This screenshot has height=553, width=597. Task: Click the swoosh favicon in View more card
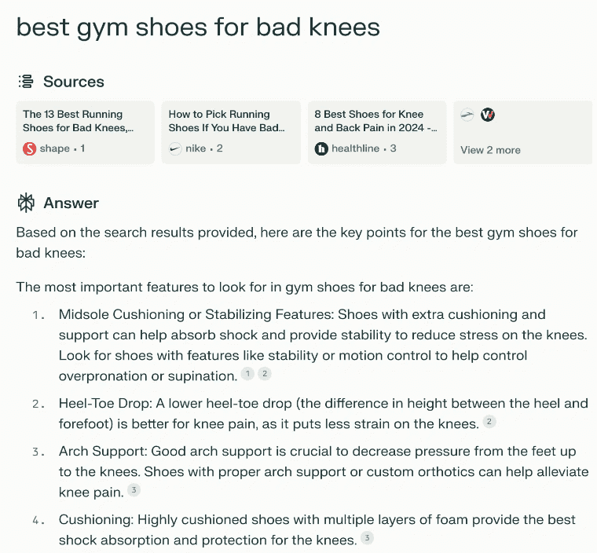(x=467, y=114)
